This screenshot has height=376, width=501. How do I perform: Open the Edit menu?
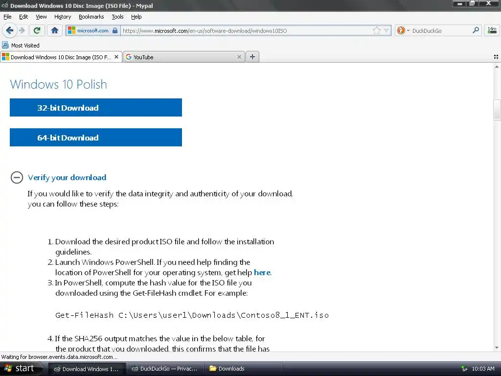tap(23, 17)
